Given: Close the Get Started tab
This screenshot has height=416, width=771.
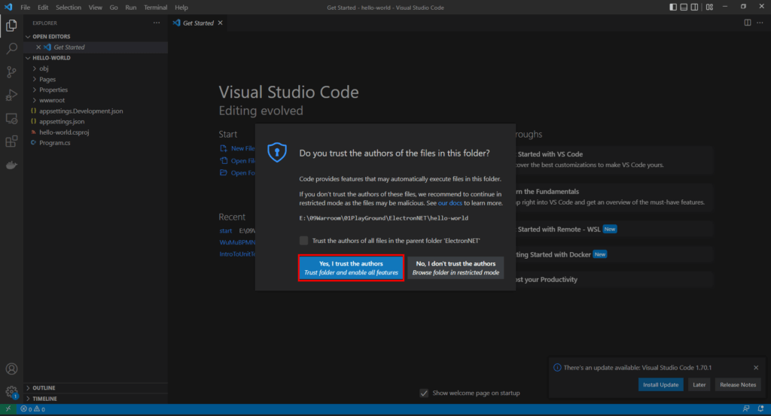Looking at the screenshot, I should (221, 23).
